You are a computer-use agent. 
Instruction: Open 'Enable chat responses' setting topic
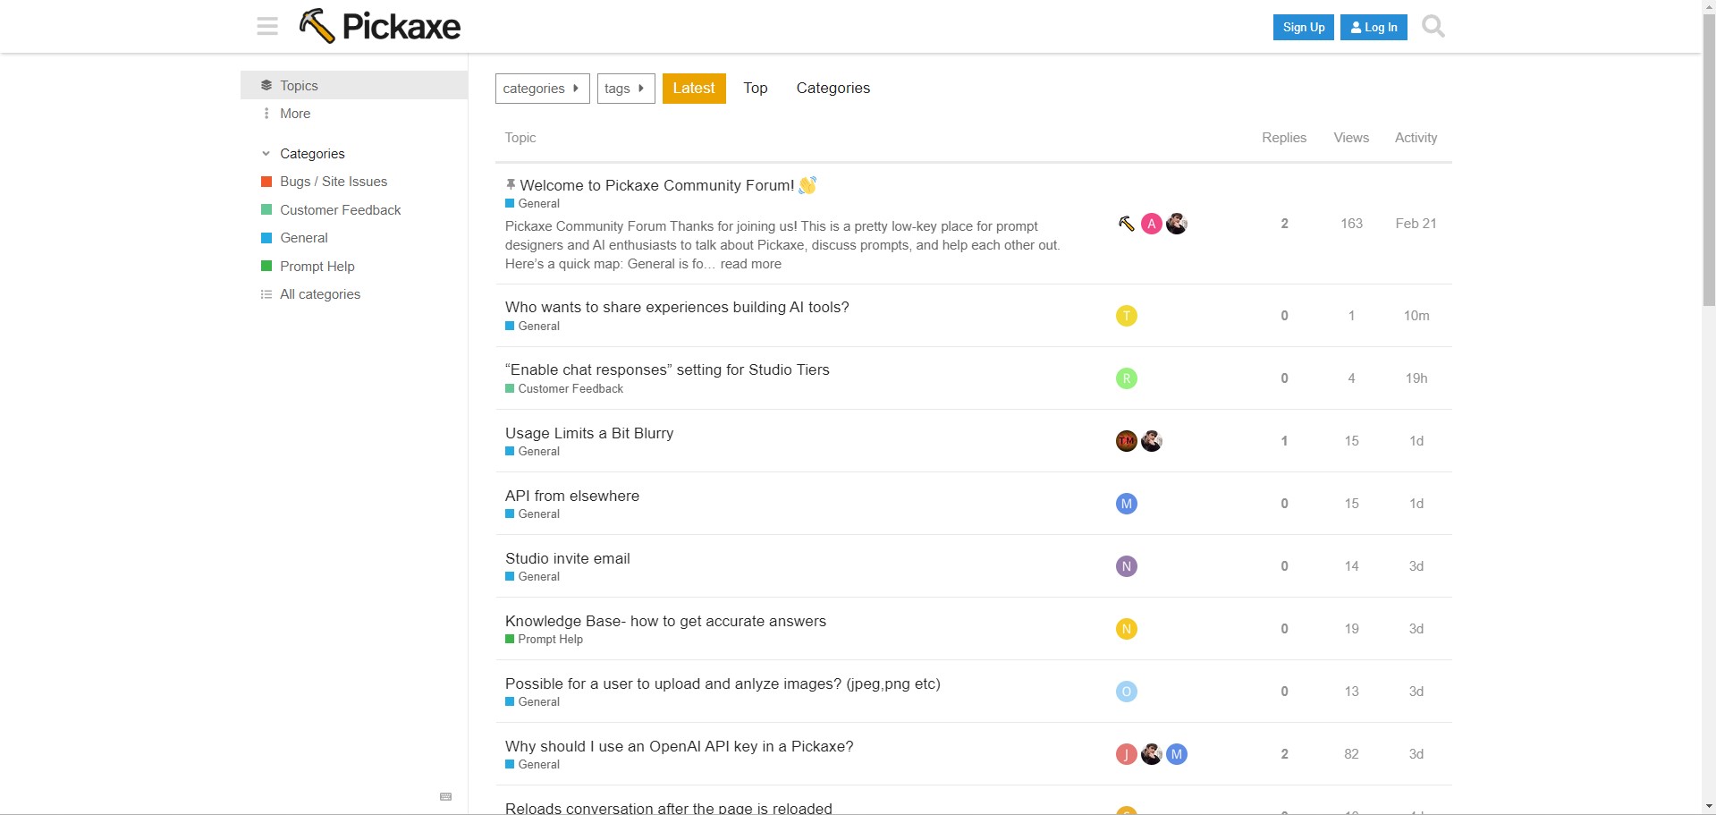pos(667,369)
